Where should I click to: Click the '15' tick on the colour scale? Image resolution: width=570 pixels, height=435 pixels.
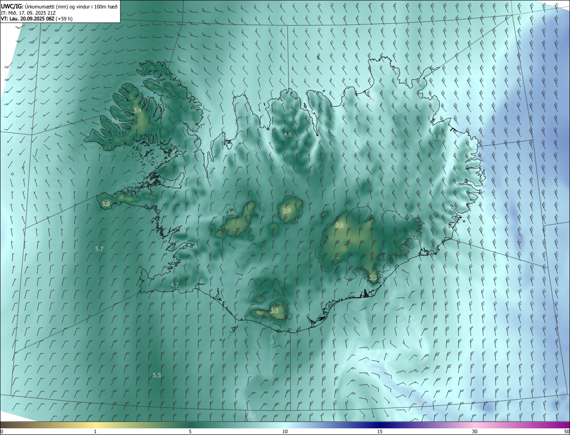(380, 431)
